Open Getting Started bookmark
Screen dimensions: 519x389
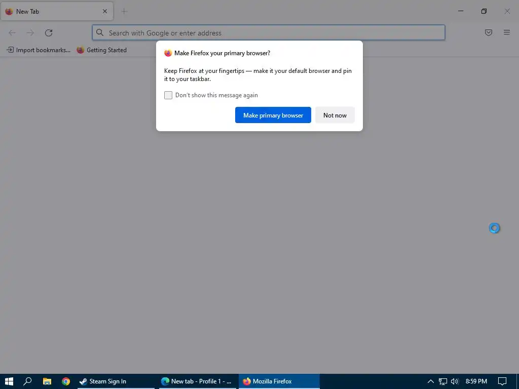[101, 50]
